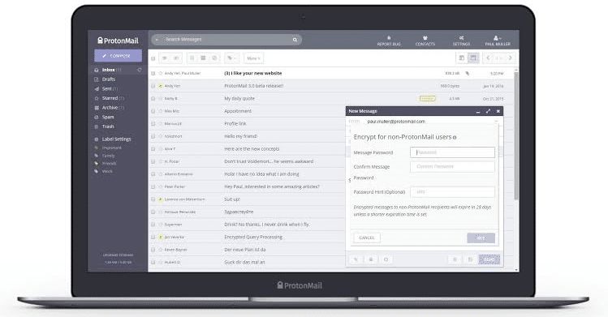Select the Work label

[x=107, y=171]
